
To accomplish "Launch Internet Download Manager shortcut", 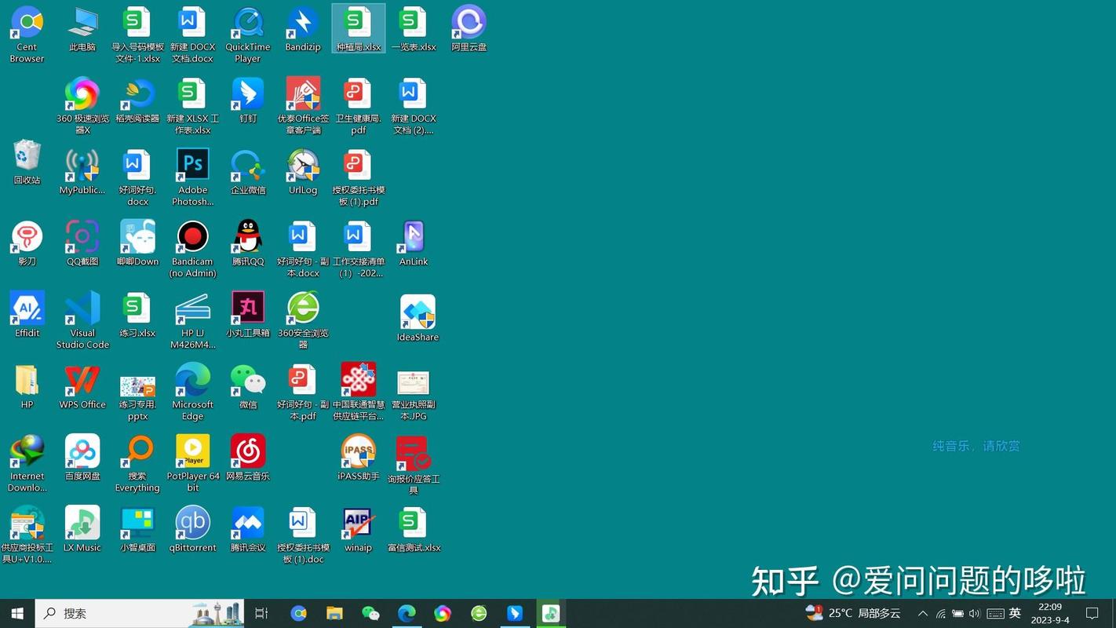I will pos(27,451).
